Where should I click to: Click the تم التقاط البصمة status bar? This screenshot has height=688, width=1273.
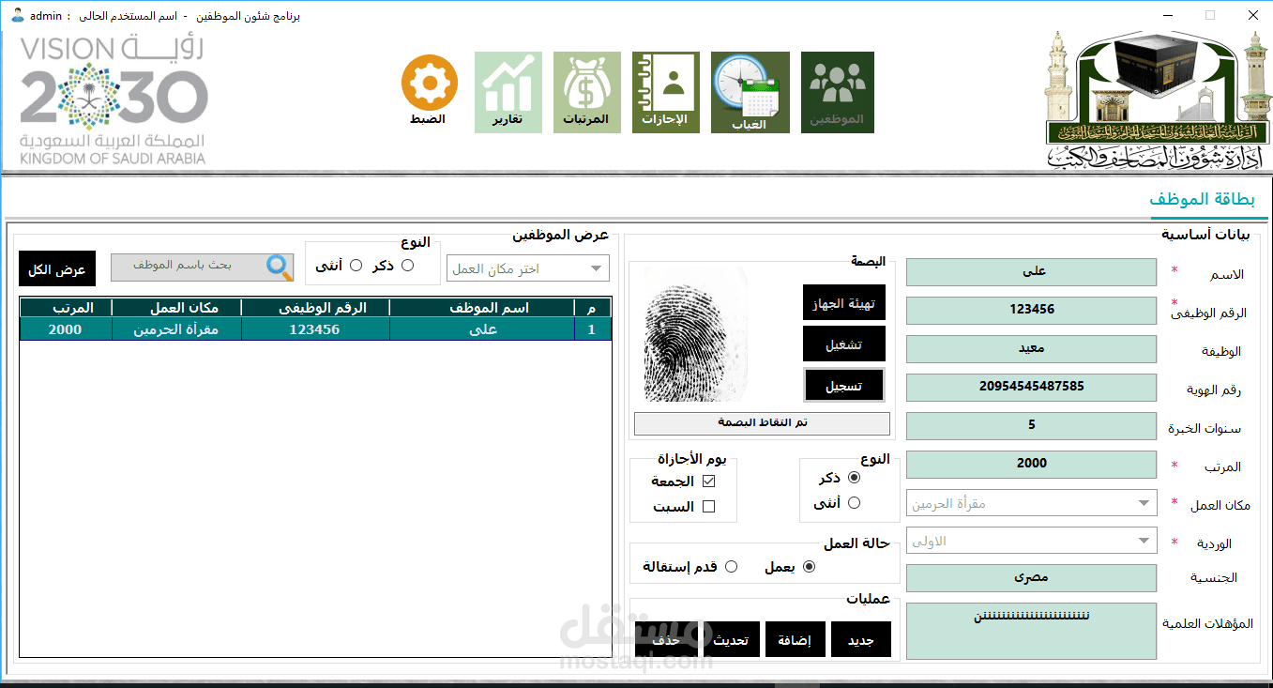pyautogui.click(x=762, y=423)
